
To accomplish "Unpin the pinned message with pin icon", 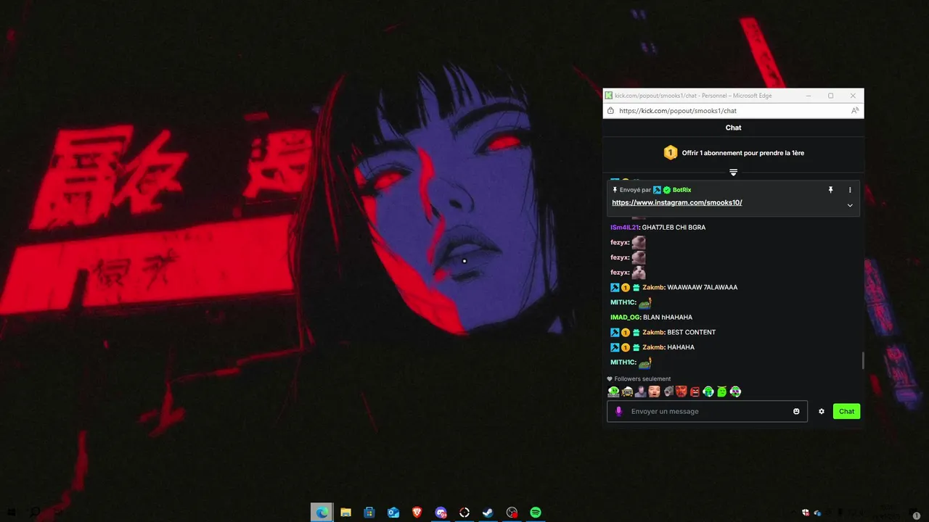I will click(831, 190).
